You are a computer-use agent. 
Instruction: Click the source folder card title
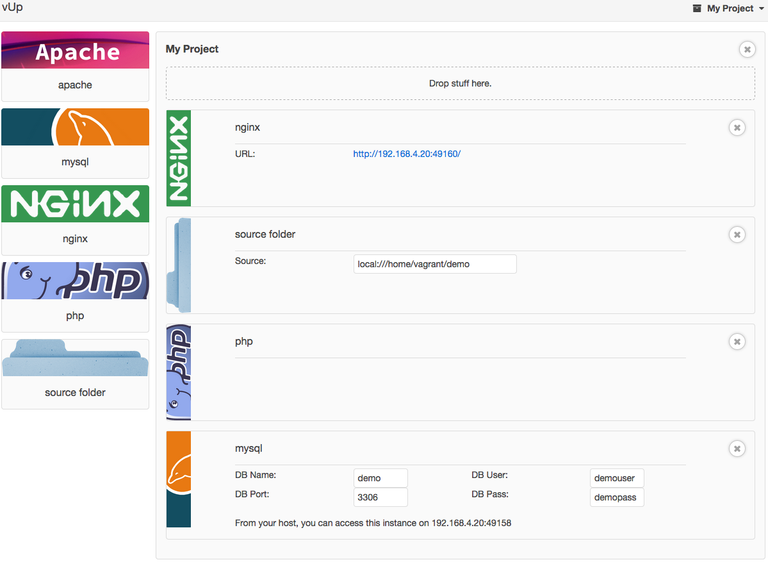click(x=265, y=234)
